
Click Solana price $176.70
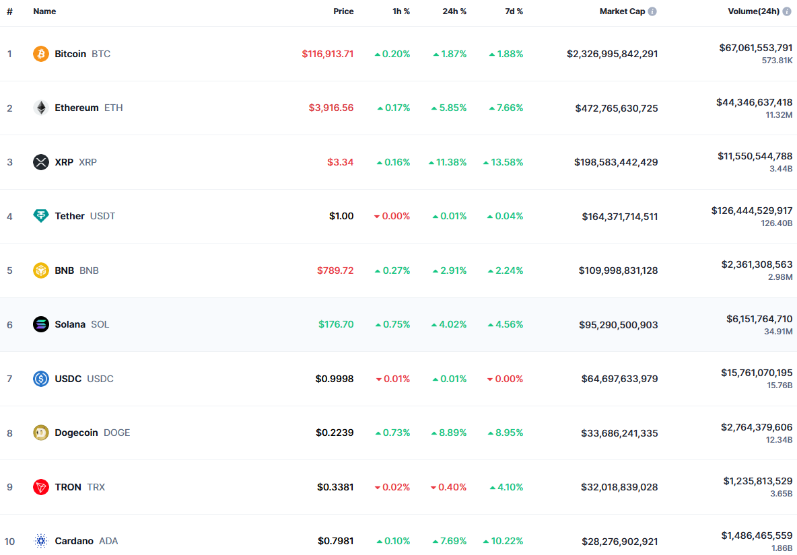click(x=336, y=324)
